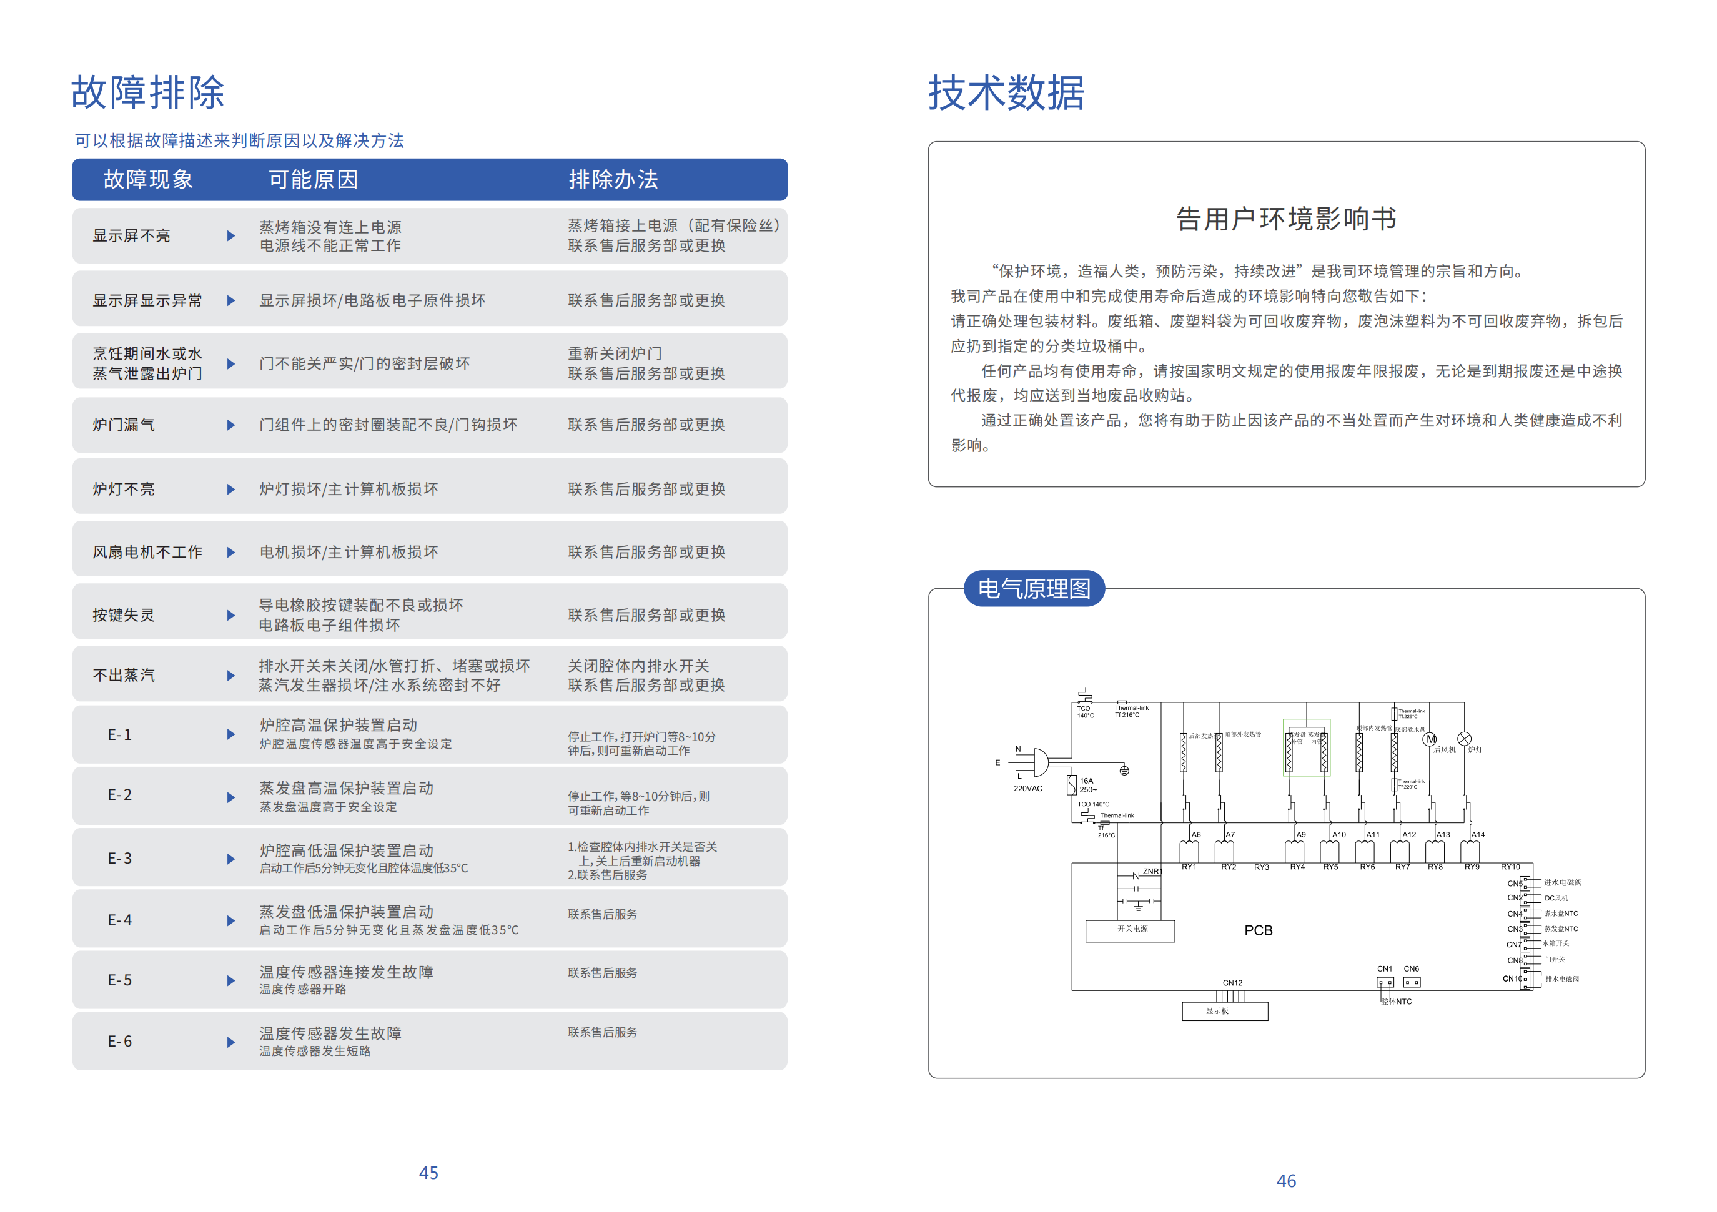Screen dimensions: 1717x1212
Task: Click the blue arrow beside 按键失灵
Action: click(231, 615)
